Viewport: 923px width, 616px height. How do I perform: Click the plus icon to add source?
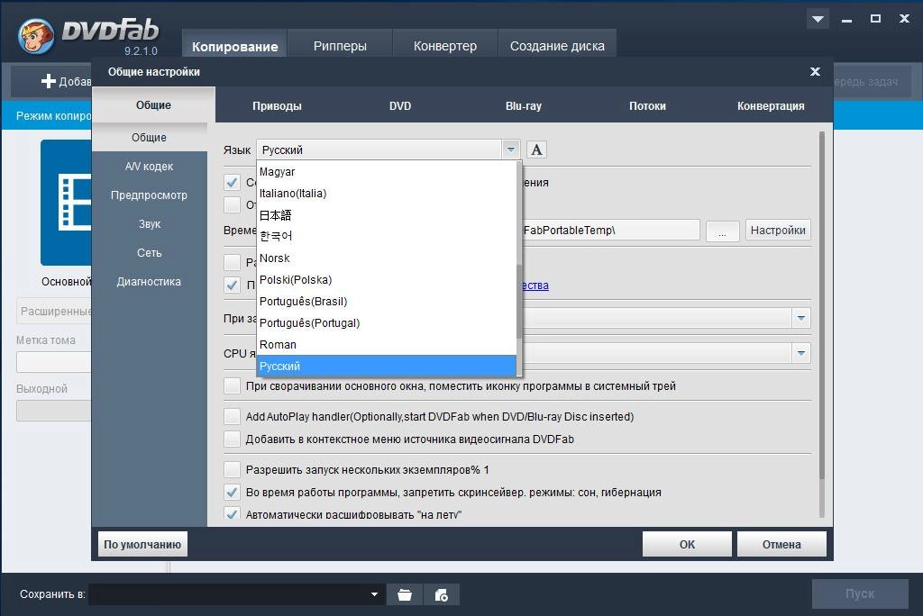point(49,81)
